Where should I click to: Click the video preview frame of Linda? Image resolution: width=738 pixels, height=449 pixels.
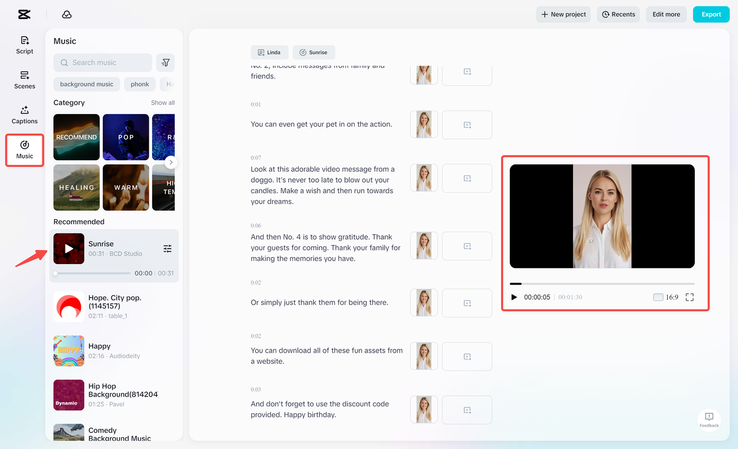[602, 216]
